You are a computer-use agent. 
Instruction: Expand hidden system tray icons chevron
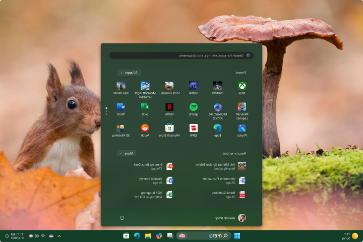click(59, 236)
